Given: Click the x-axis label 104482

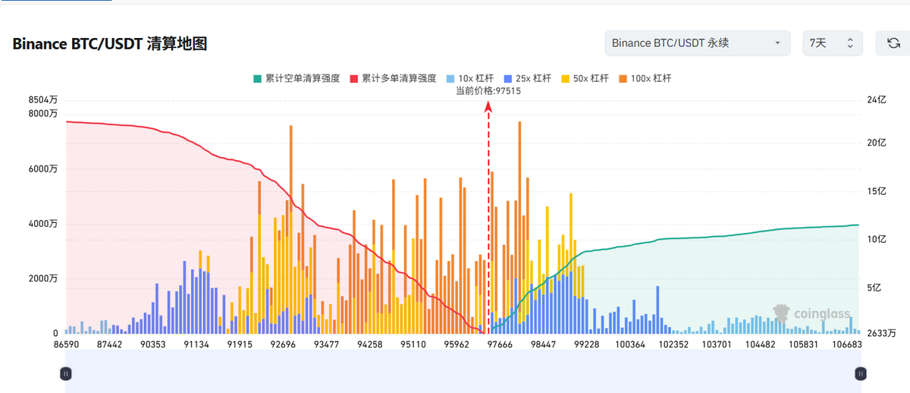Looking at the screenshot, I should 761,344.
